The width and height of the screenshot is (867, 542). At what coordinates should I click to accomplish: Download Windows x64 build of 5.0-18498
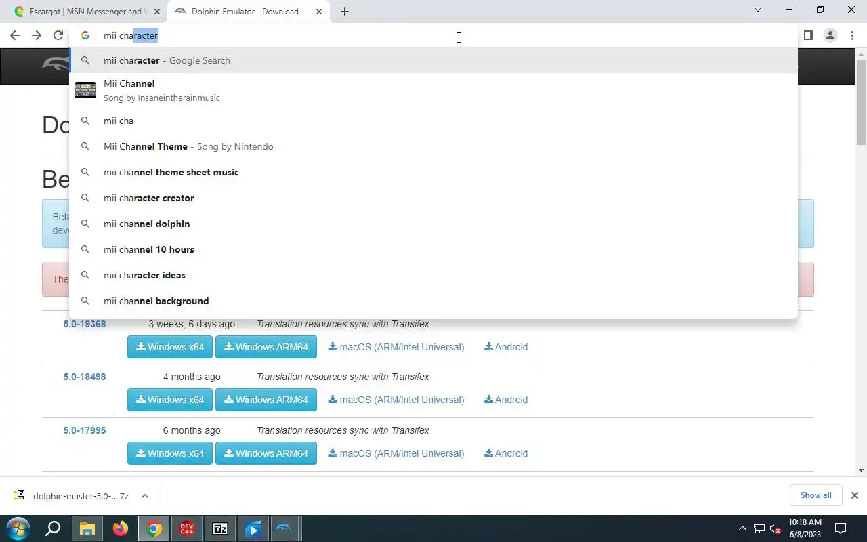click(x=170, y=400)
